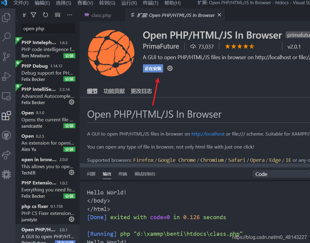Click the 正在安装 button in extension page
This screenshot has width=310, height=243.
[x=153, y=69]
